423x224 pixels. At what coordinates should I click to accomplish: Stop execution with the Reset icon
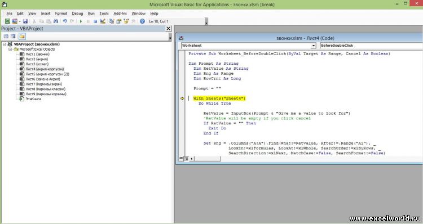click(95, 21)
